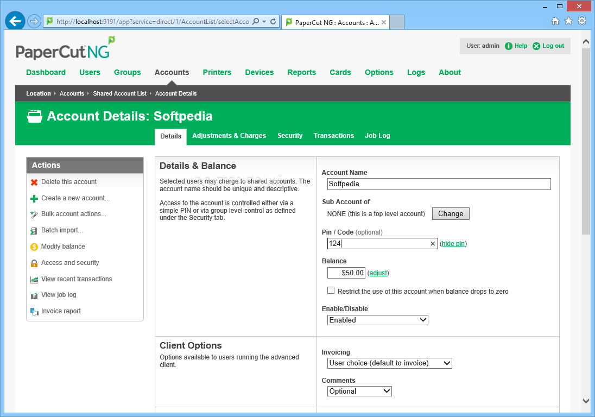Image resolution: width=595 pixels, height=417 pixels.
Task: Switch to the Details tab
Action: (171, 136)
